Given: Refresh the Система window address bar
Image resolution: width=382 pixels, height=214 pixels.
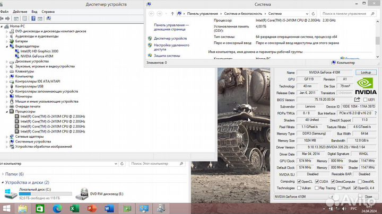Looking at the screenshot, I should point(314,14).
